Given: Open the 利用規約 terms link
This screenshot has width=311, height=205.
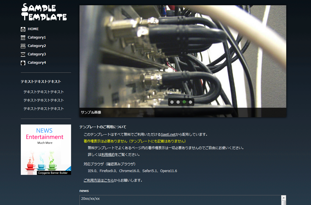Looking at the screenshot, I should click(108, 154).
